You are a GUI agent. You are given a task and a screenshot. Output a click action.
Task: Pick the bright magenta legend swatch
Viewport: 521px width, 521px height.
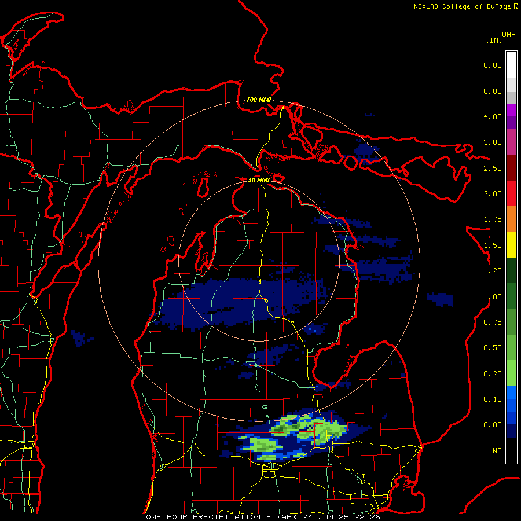511,110
